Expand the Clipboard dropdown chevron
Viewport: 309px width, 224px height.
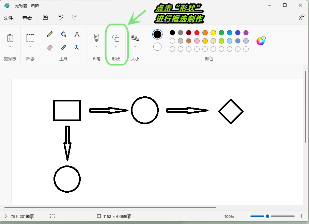coord(10,46)
